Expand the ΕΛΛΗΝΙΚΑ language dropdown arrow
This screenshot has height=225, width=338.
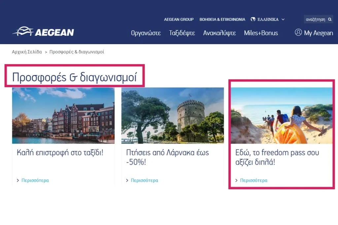pyautogui.click(x=283, y=19)
